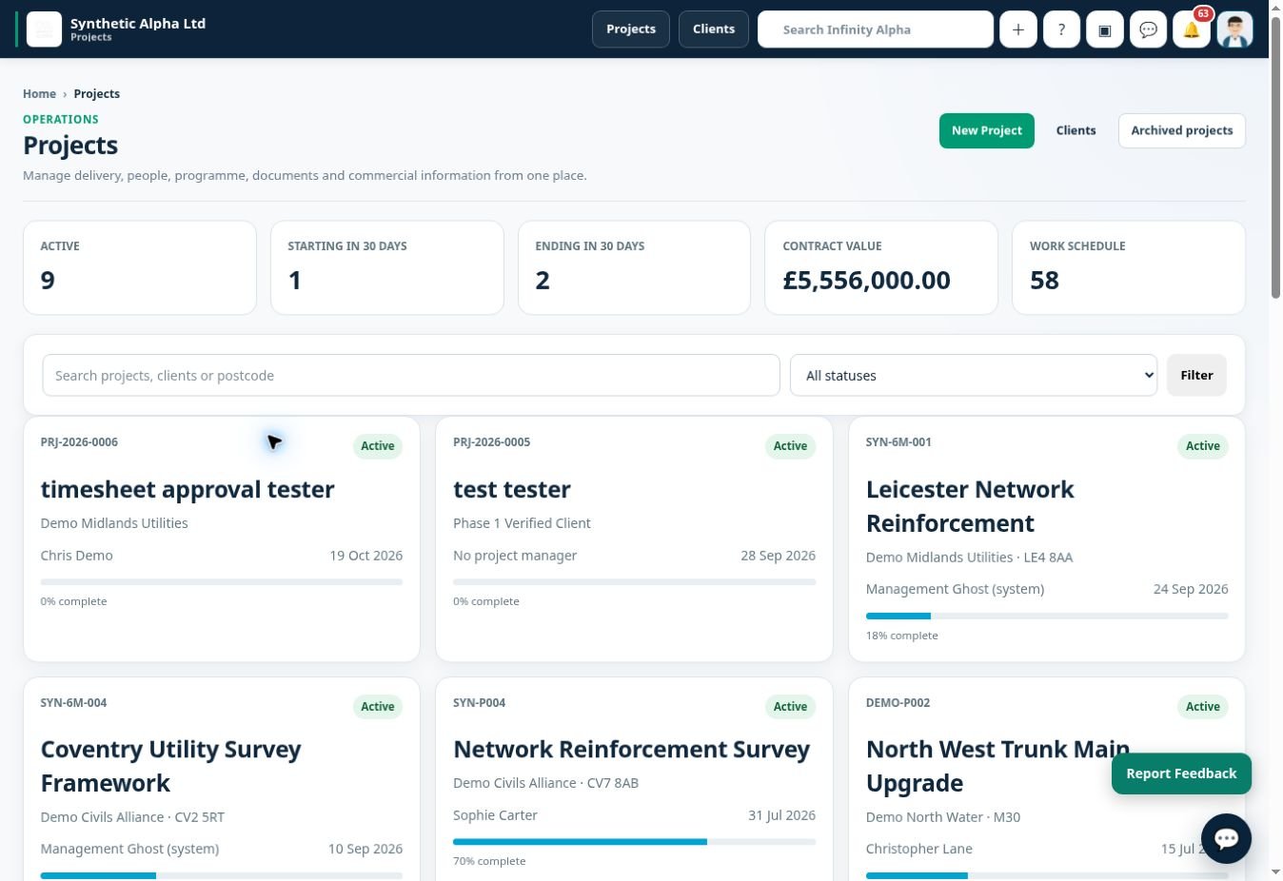This screenshot has height=881, width=1283.
Task: Expand the All statuses dropdown
Action: (974, 376)
